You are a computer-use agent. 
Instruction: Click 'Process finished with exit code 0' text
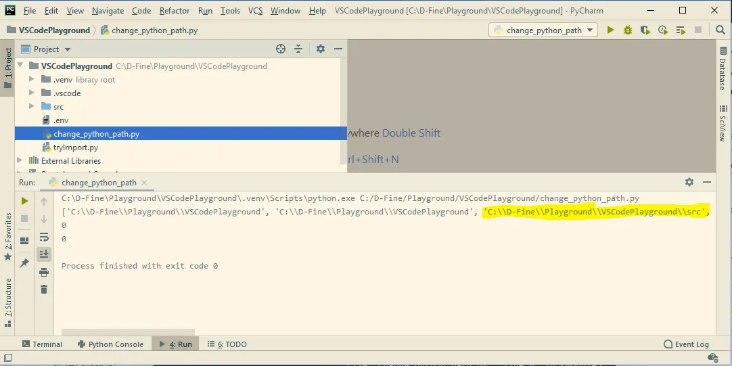pyautogui.click(x=139, y=266)
